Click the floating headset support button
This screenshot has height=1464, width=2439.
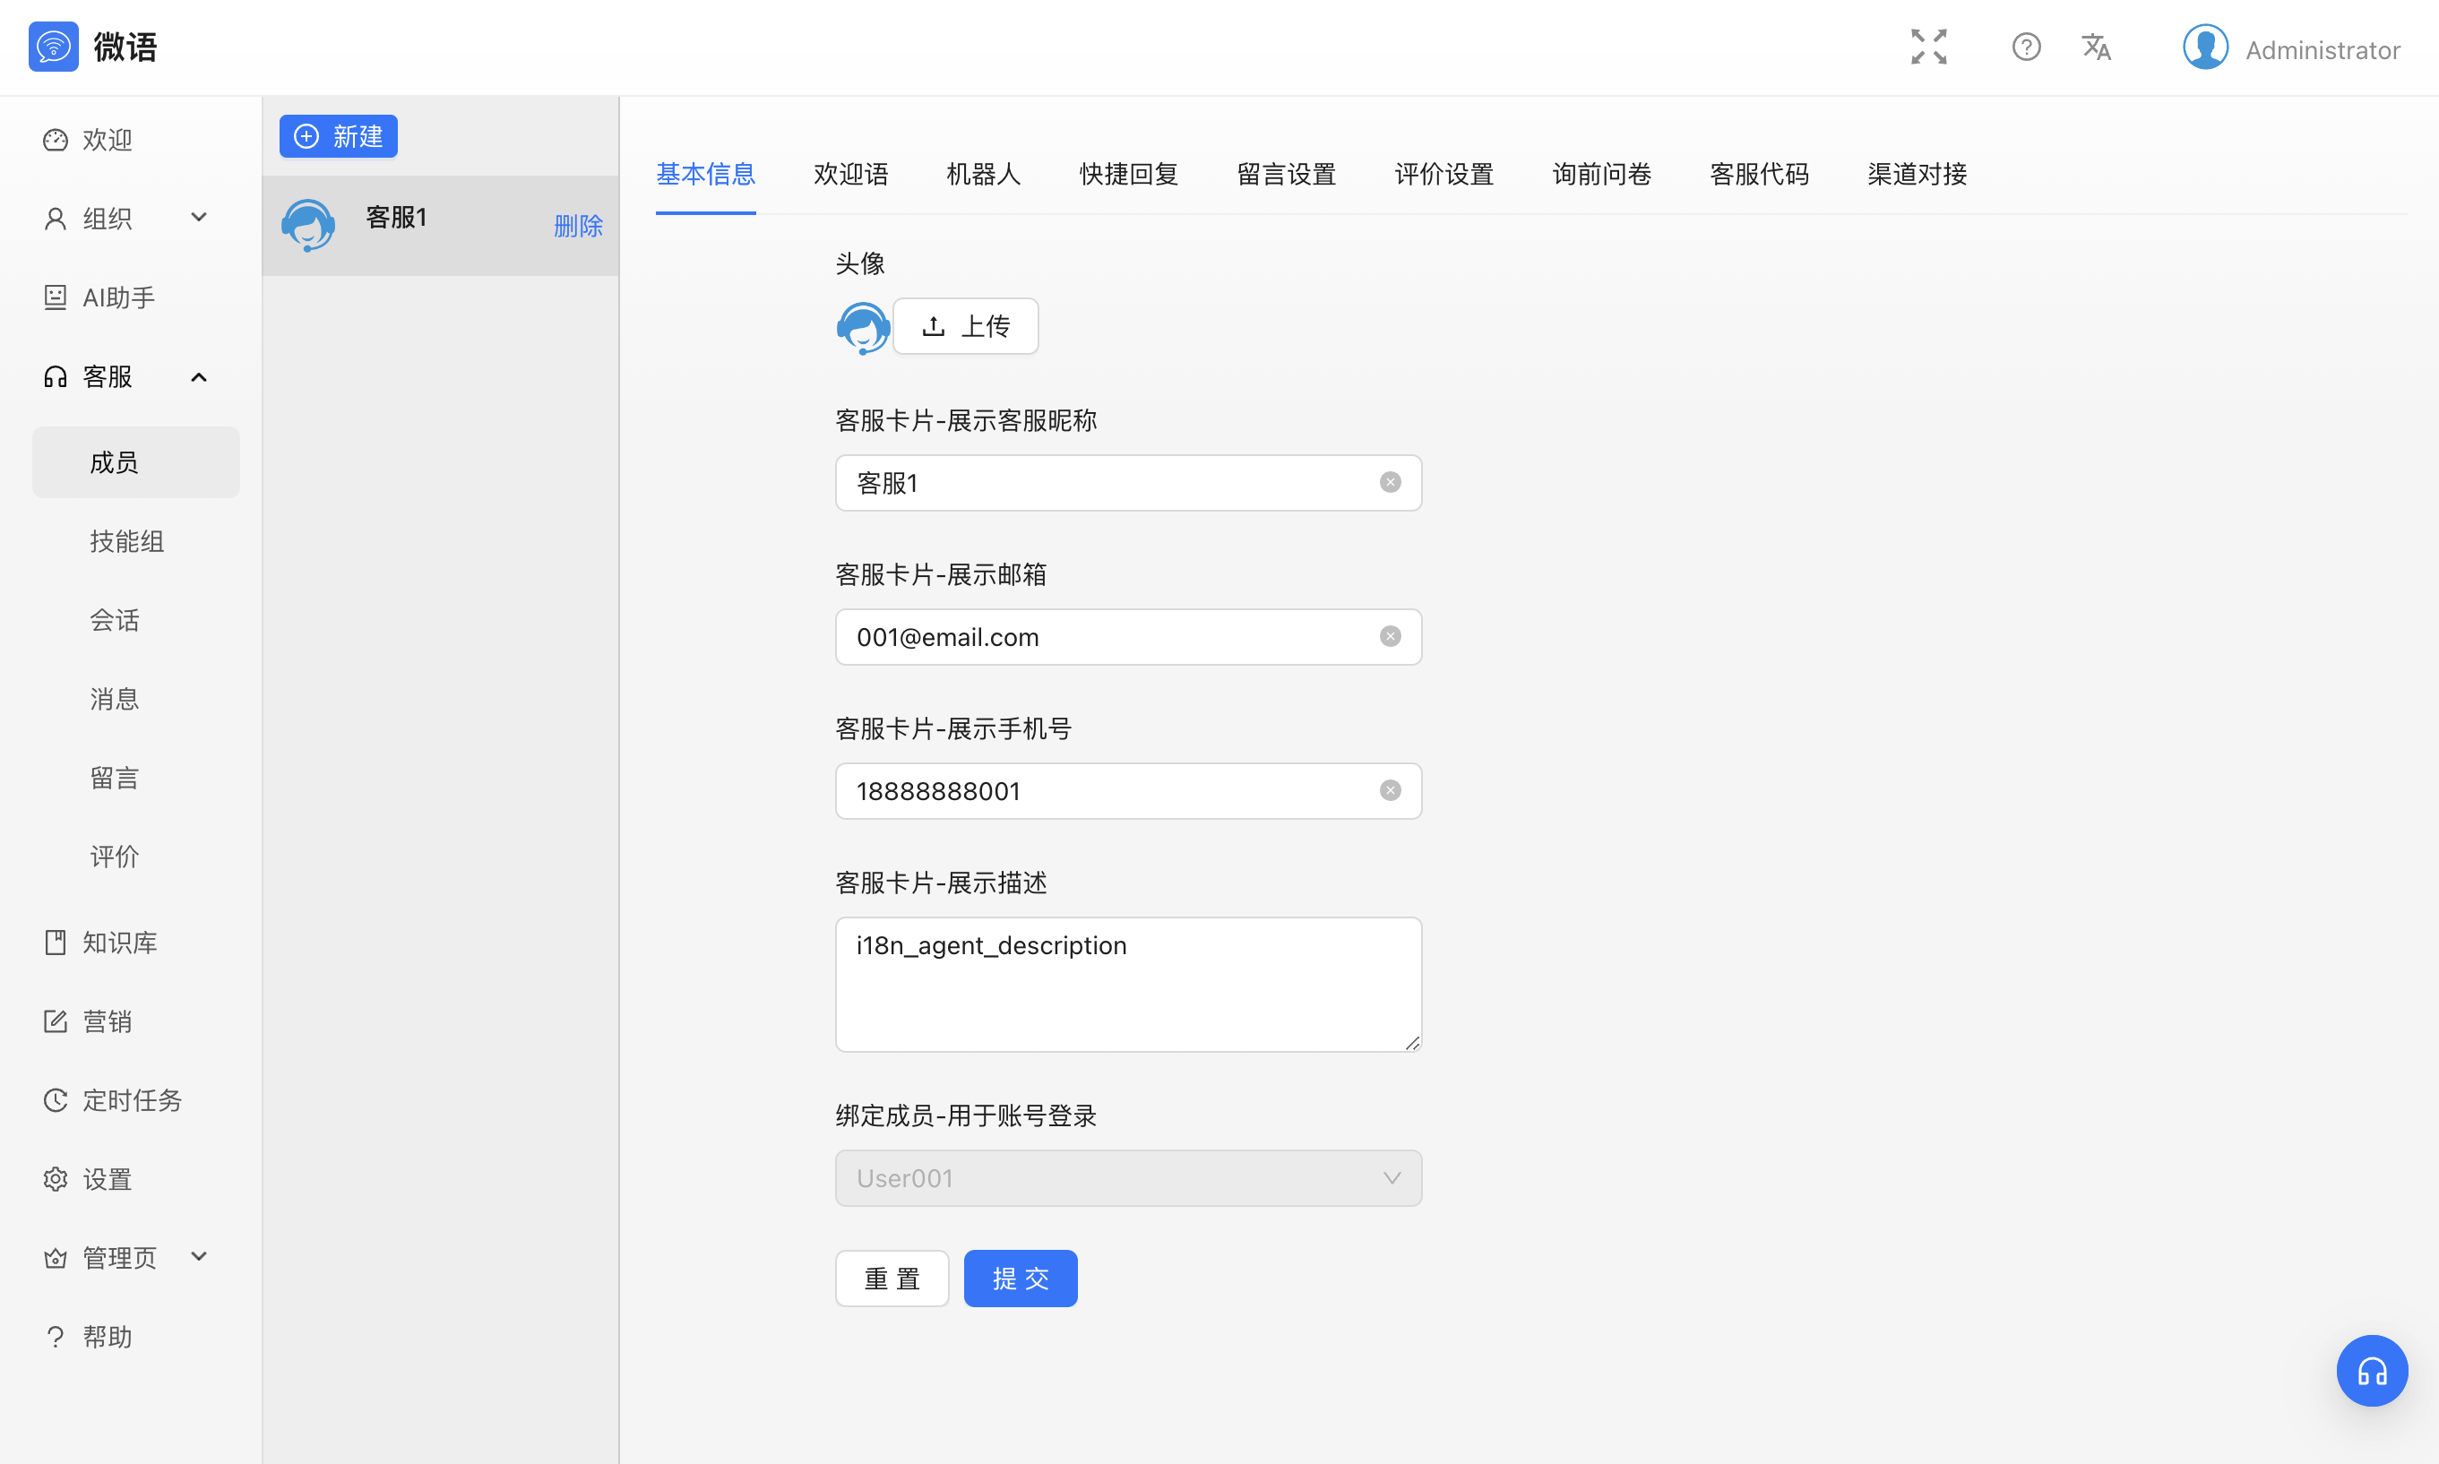(2372, 1370)
